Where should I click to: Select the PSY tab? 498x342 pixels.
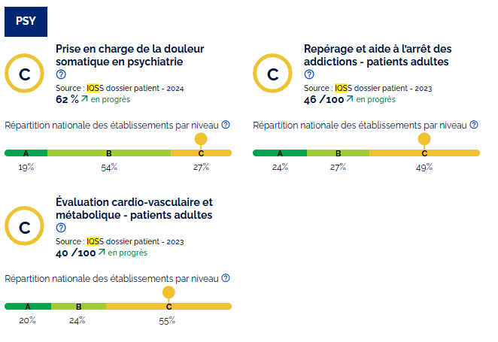pos(26,21)
